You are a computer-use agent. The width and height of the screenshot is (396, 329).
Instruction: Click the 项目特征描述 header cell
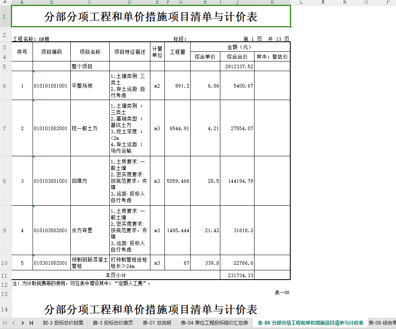click(x=130, y=52)
